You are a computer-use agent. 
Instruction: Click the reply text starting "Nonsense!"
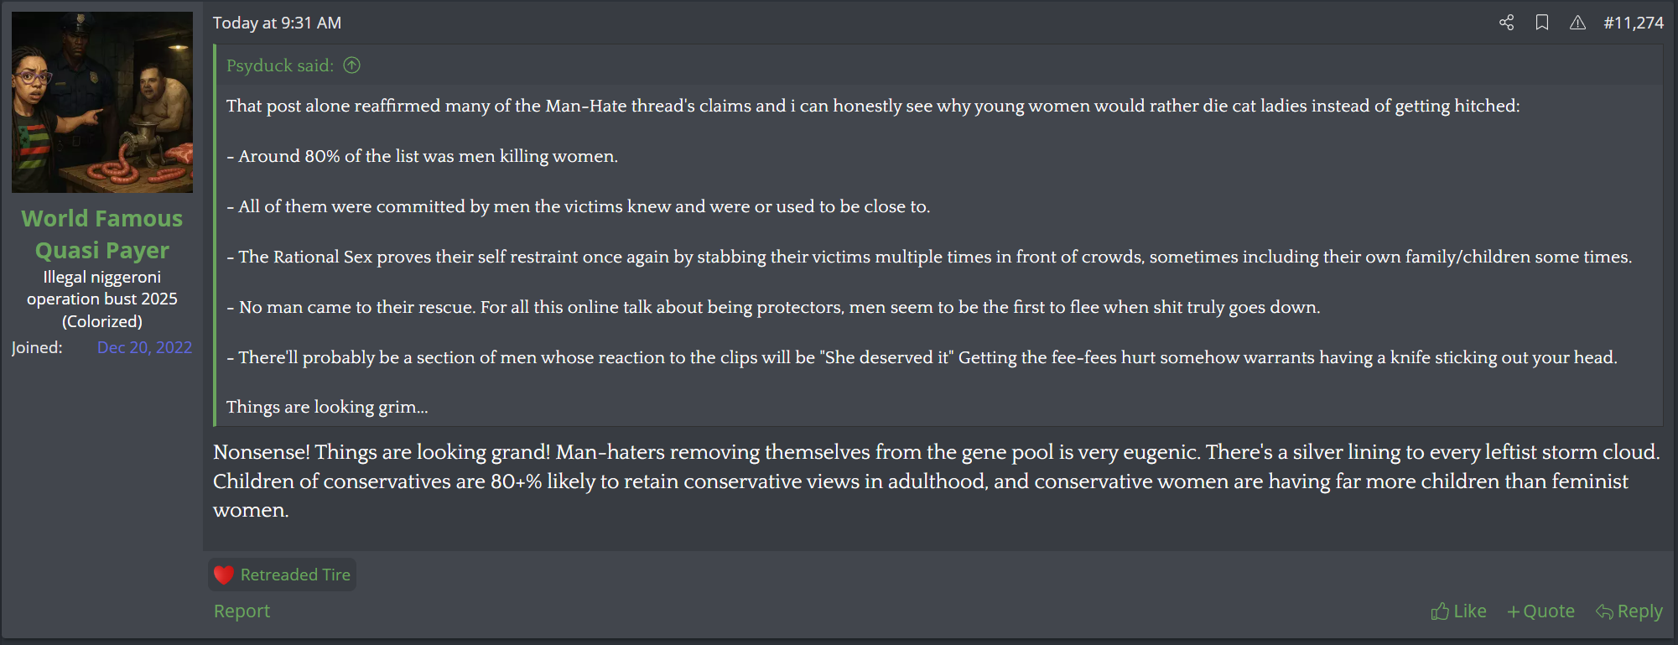(936, 481)
